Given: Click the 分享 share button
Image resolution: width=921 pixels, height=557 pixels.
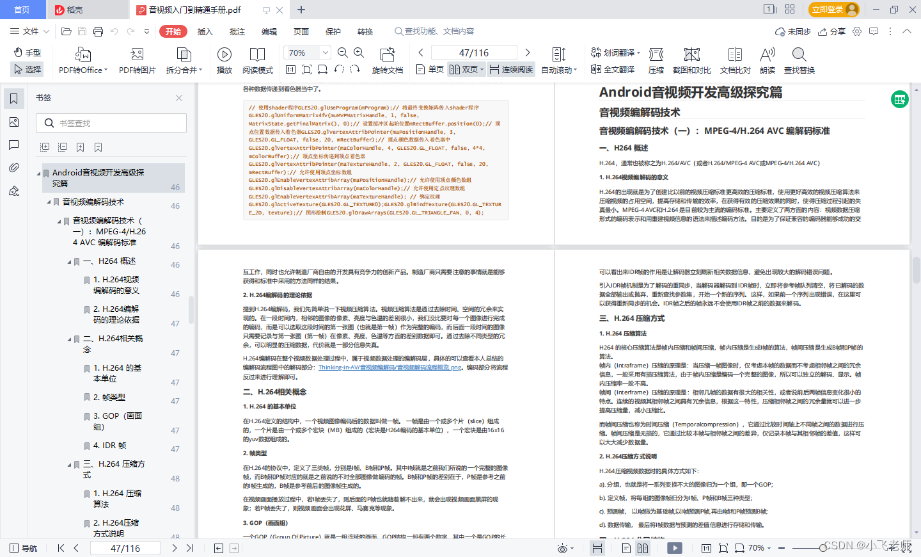Looking at the screenshot, I should (x=831, y=31).
